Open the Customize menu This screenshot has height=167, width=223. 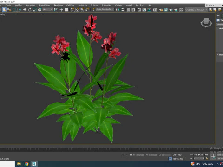click(83, 5)
